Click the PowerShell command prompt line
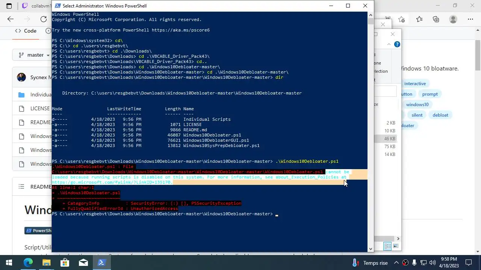The width and height of the screenshot is (481, 270). click(164, 214)
